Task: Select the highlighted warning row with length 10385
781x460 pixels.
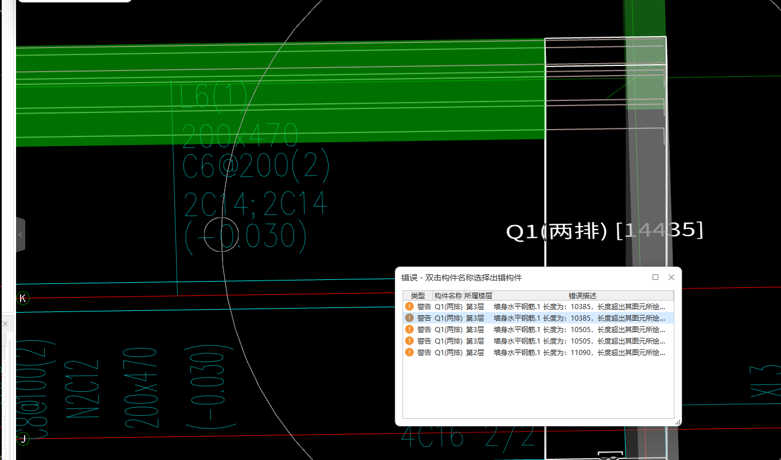Action: click(x=538, y=318)
